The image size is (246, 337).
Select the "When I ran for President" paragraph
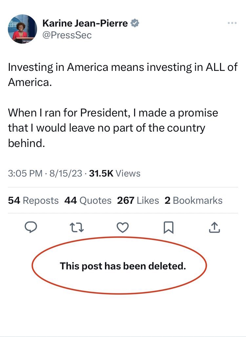pos(113,128)
